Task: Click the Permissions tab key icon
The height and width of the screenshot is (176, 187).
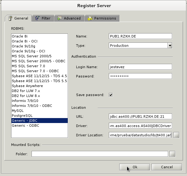Action: 90,18
